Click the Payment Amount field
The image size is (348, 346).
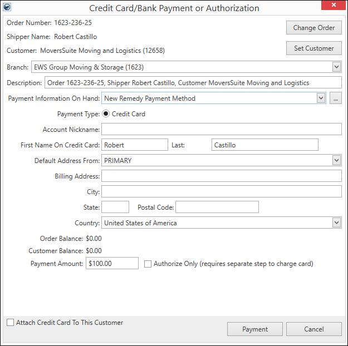coord(112,264)
